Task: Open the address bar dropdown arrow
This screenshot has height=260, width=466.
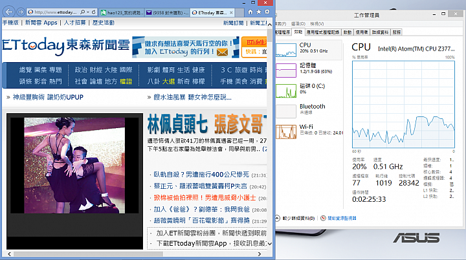Action: point(88,12)
